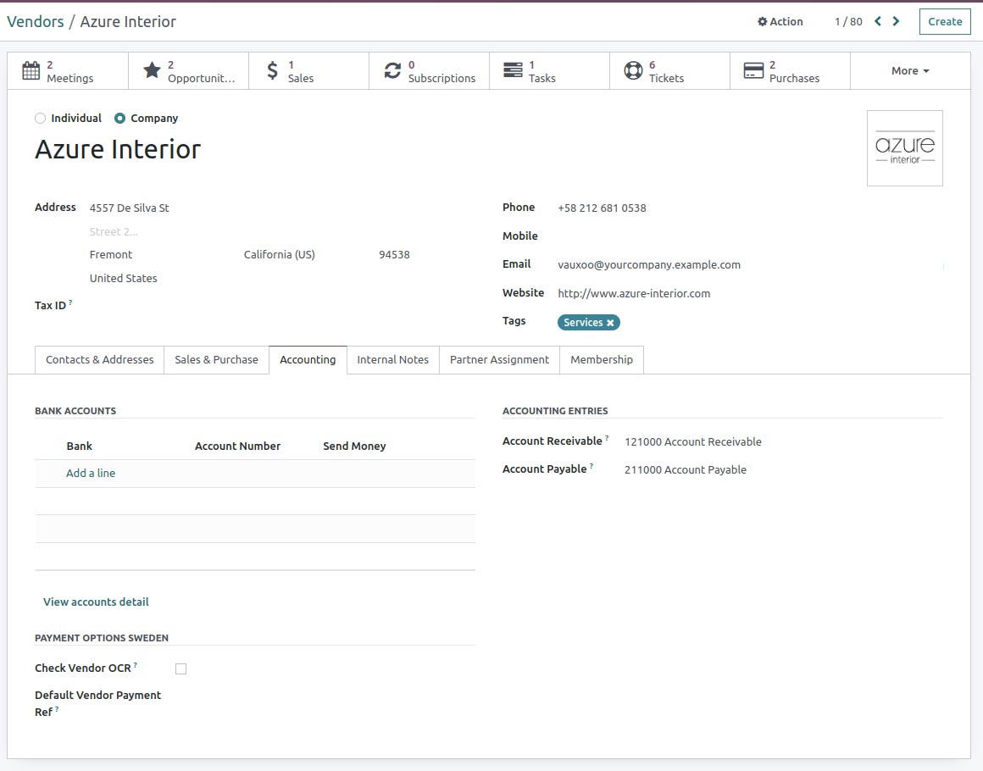Add a line under Bank Accounts

(x=90, y=473)
